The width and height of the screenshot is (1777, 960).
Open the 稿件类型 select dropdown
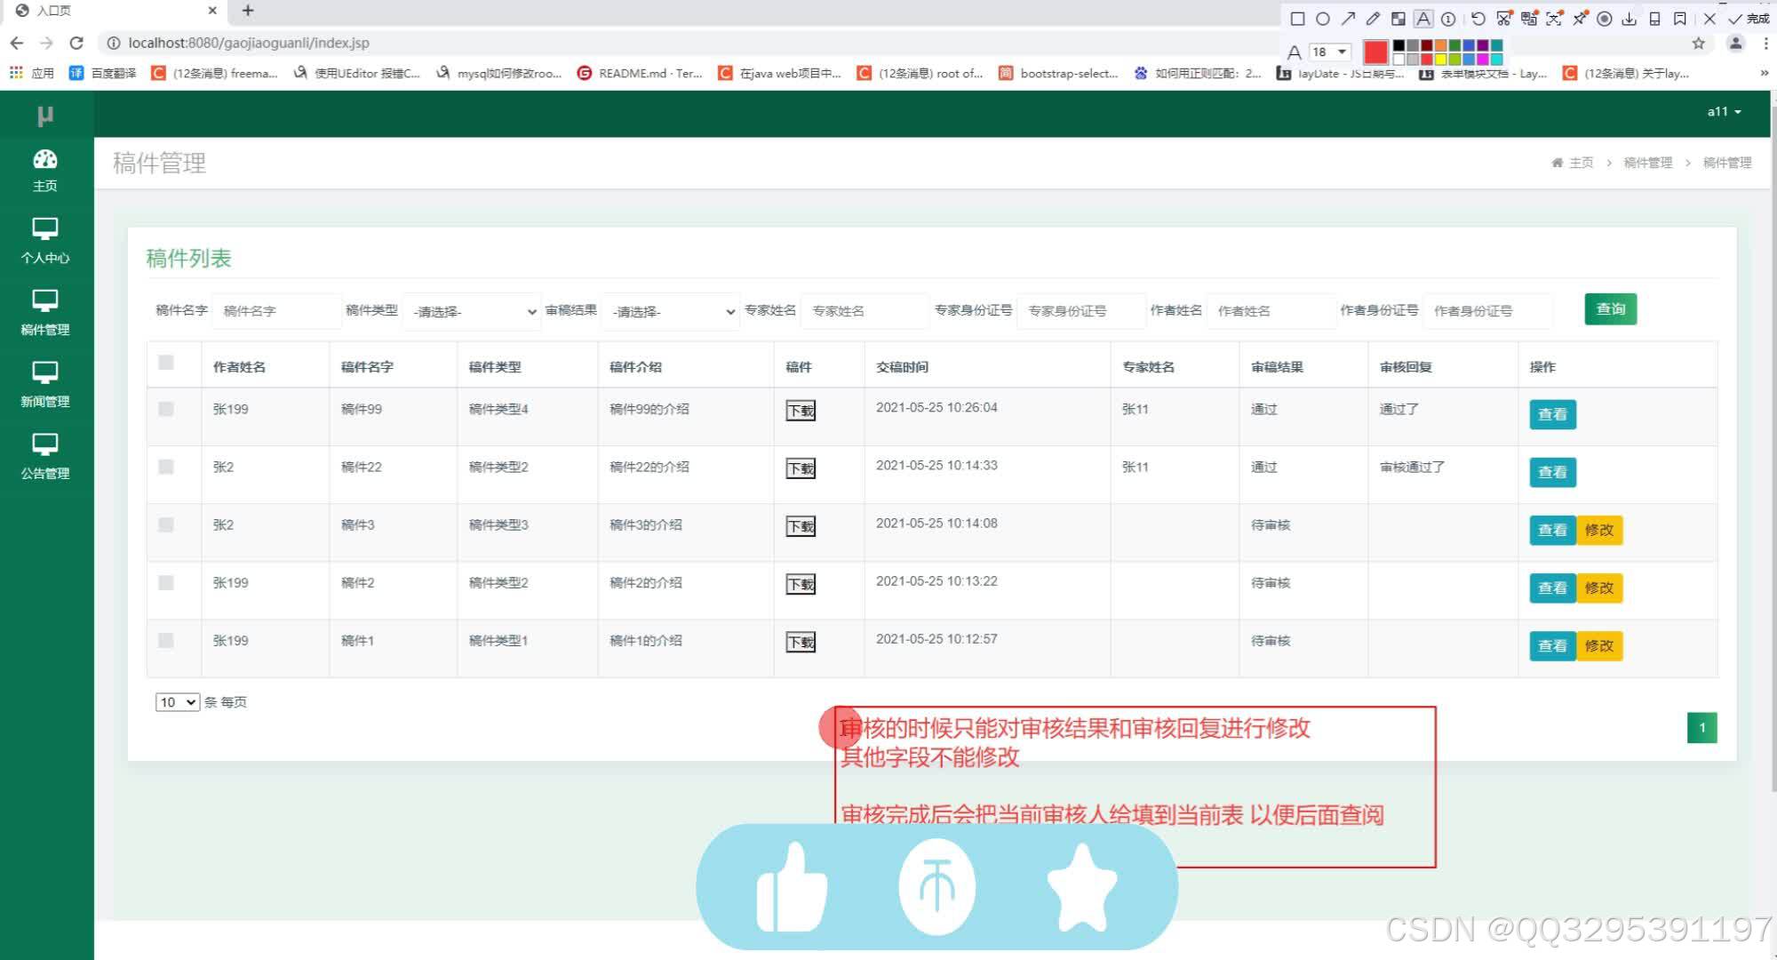click(x=472, y=311)
